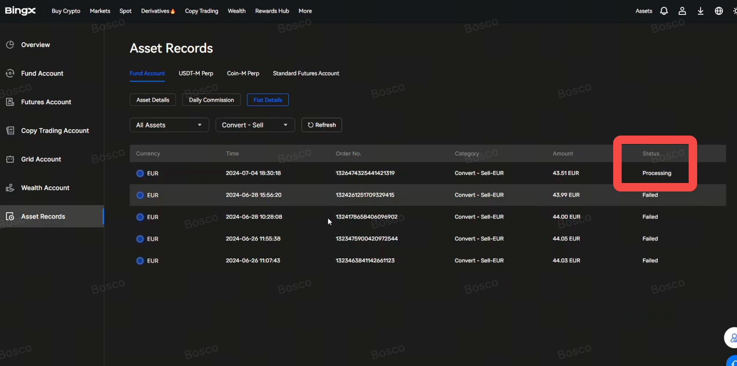
Task: Open the Standard Futures Account tab
Action: pyautogui.click(x=306, y=73)
